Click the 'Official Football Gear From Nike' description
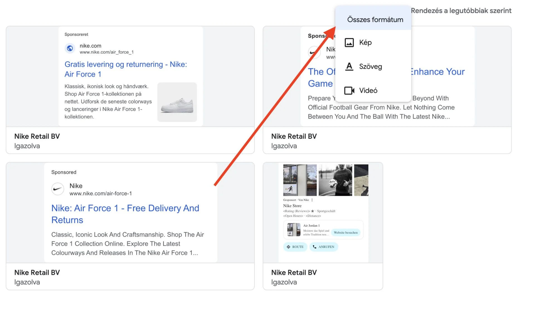The height and width of the screenshot is (309, 535). pos(381,107)
